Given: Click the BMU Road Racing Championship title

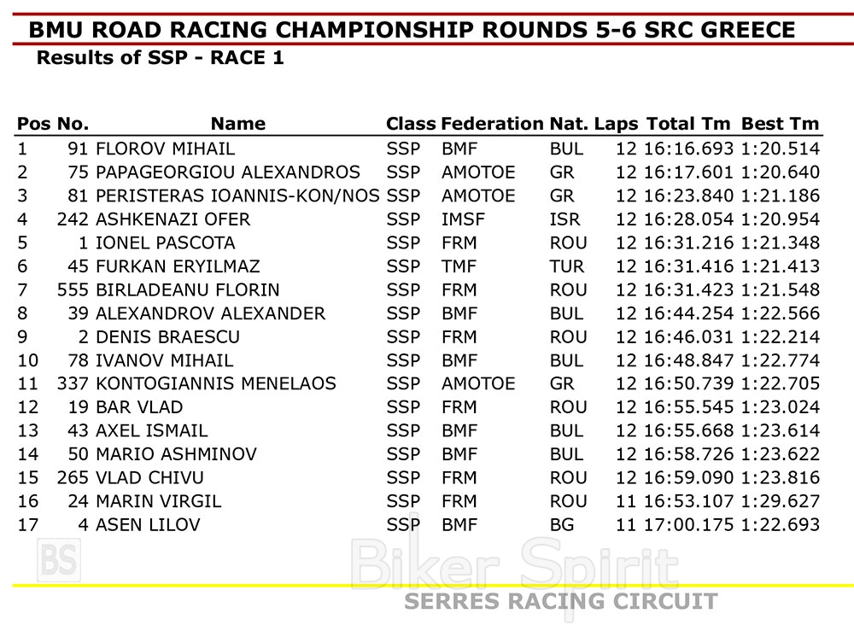Looking at the screenshot, I should 412,31.
